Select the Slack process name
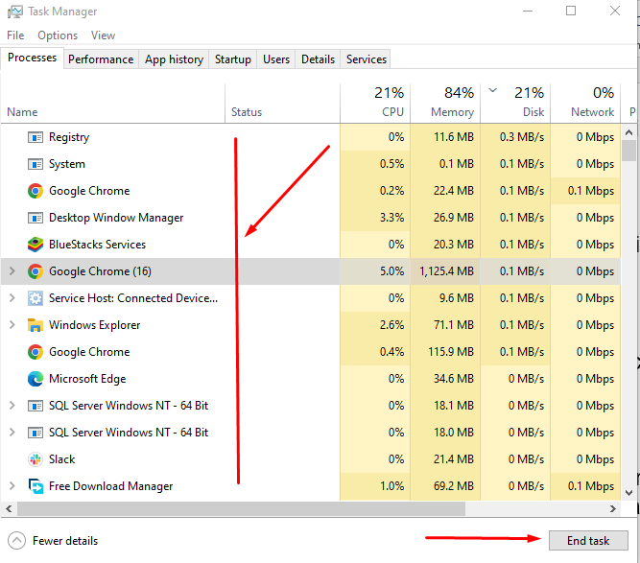The height and width of the screenshot is (563, 640). click(62, 459)
